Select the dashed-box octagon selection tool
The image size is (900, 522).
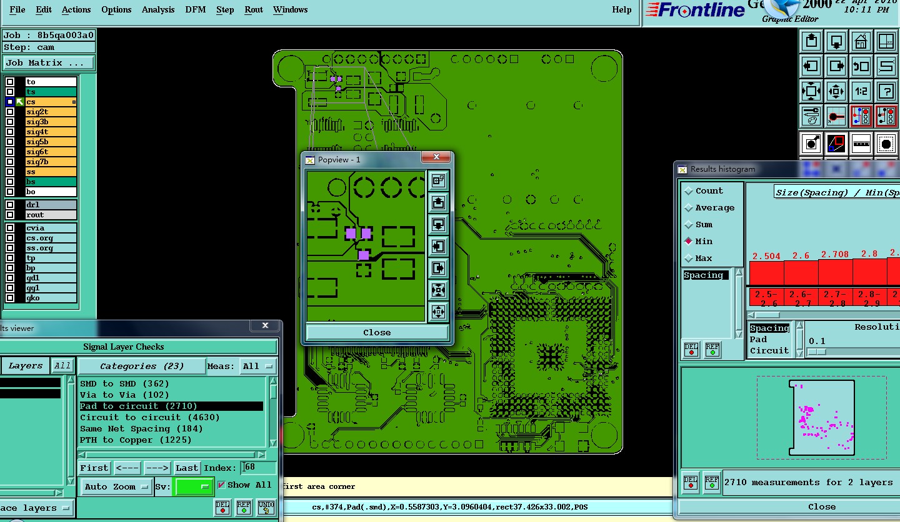point(886,144)
